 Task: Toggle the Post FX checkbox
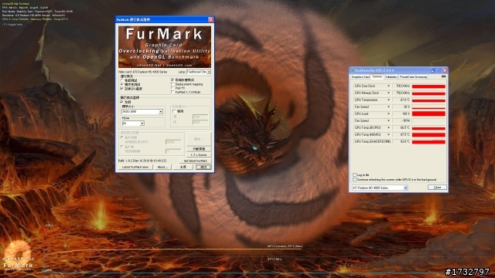[172, 88]
